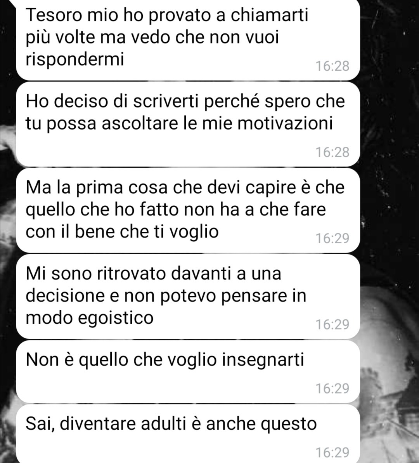Tap the word "insegnarti" in the fifth message

[x=263, y=360]
